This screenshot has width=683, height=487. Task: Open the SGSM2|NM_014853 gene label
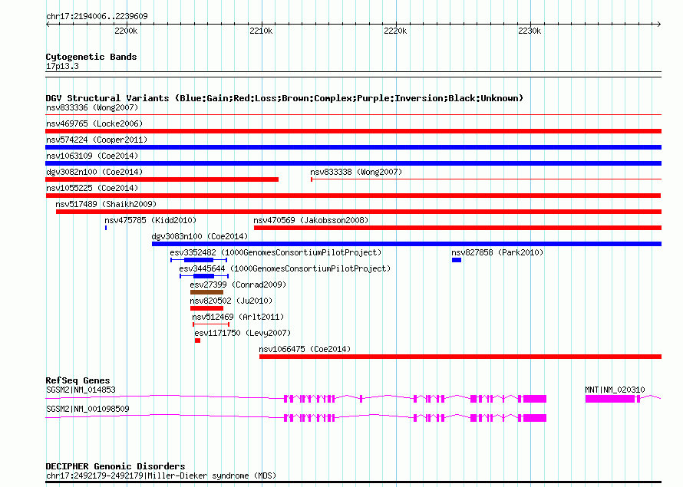(x=81, y=390)
